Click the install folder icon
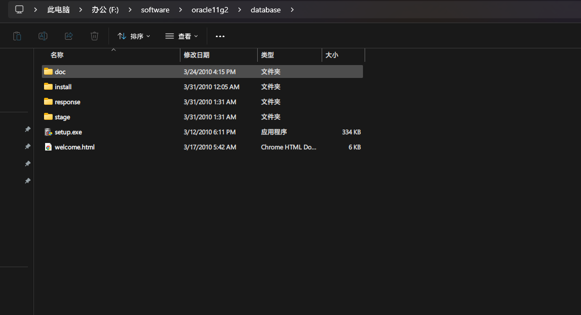Screen dimensions: 581x315 click(48, 87)
